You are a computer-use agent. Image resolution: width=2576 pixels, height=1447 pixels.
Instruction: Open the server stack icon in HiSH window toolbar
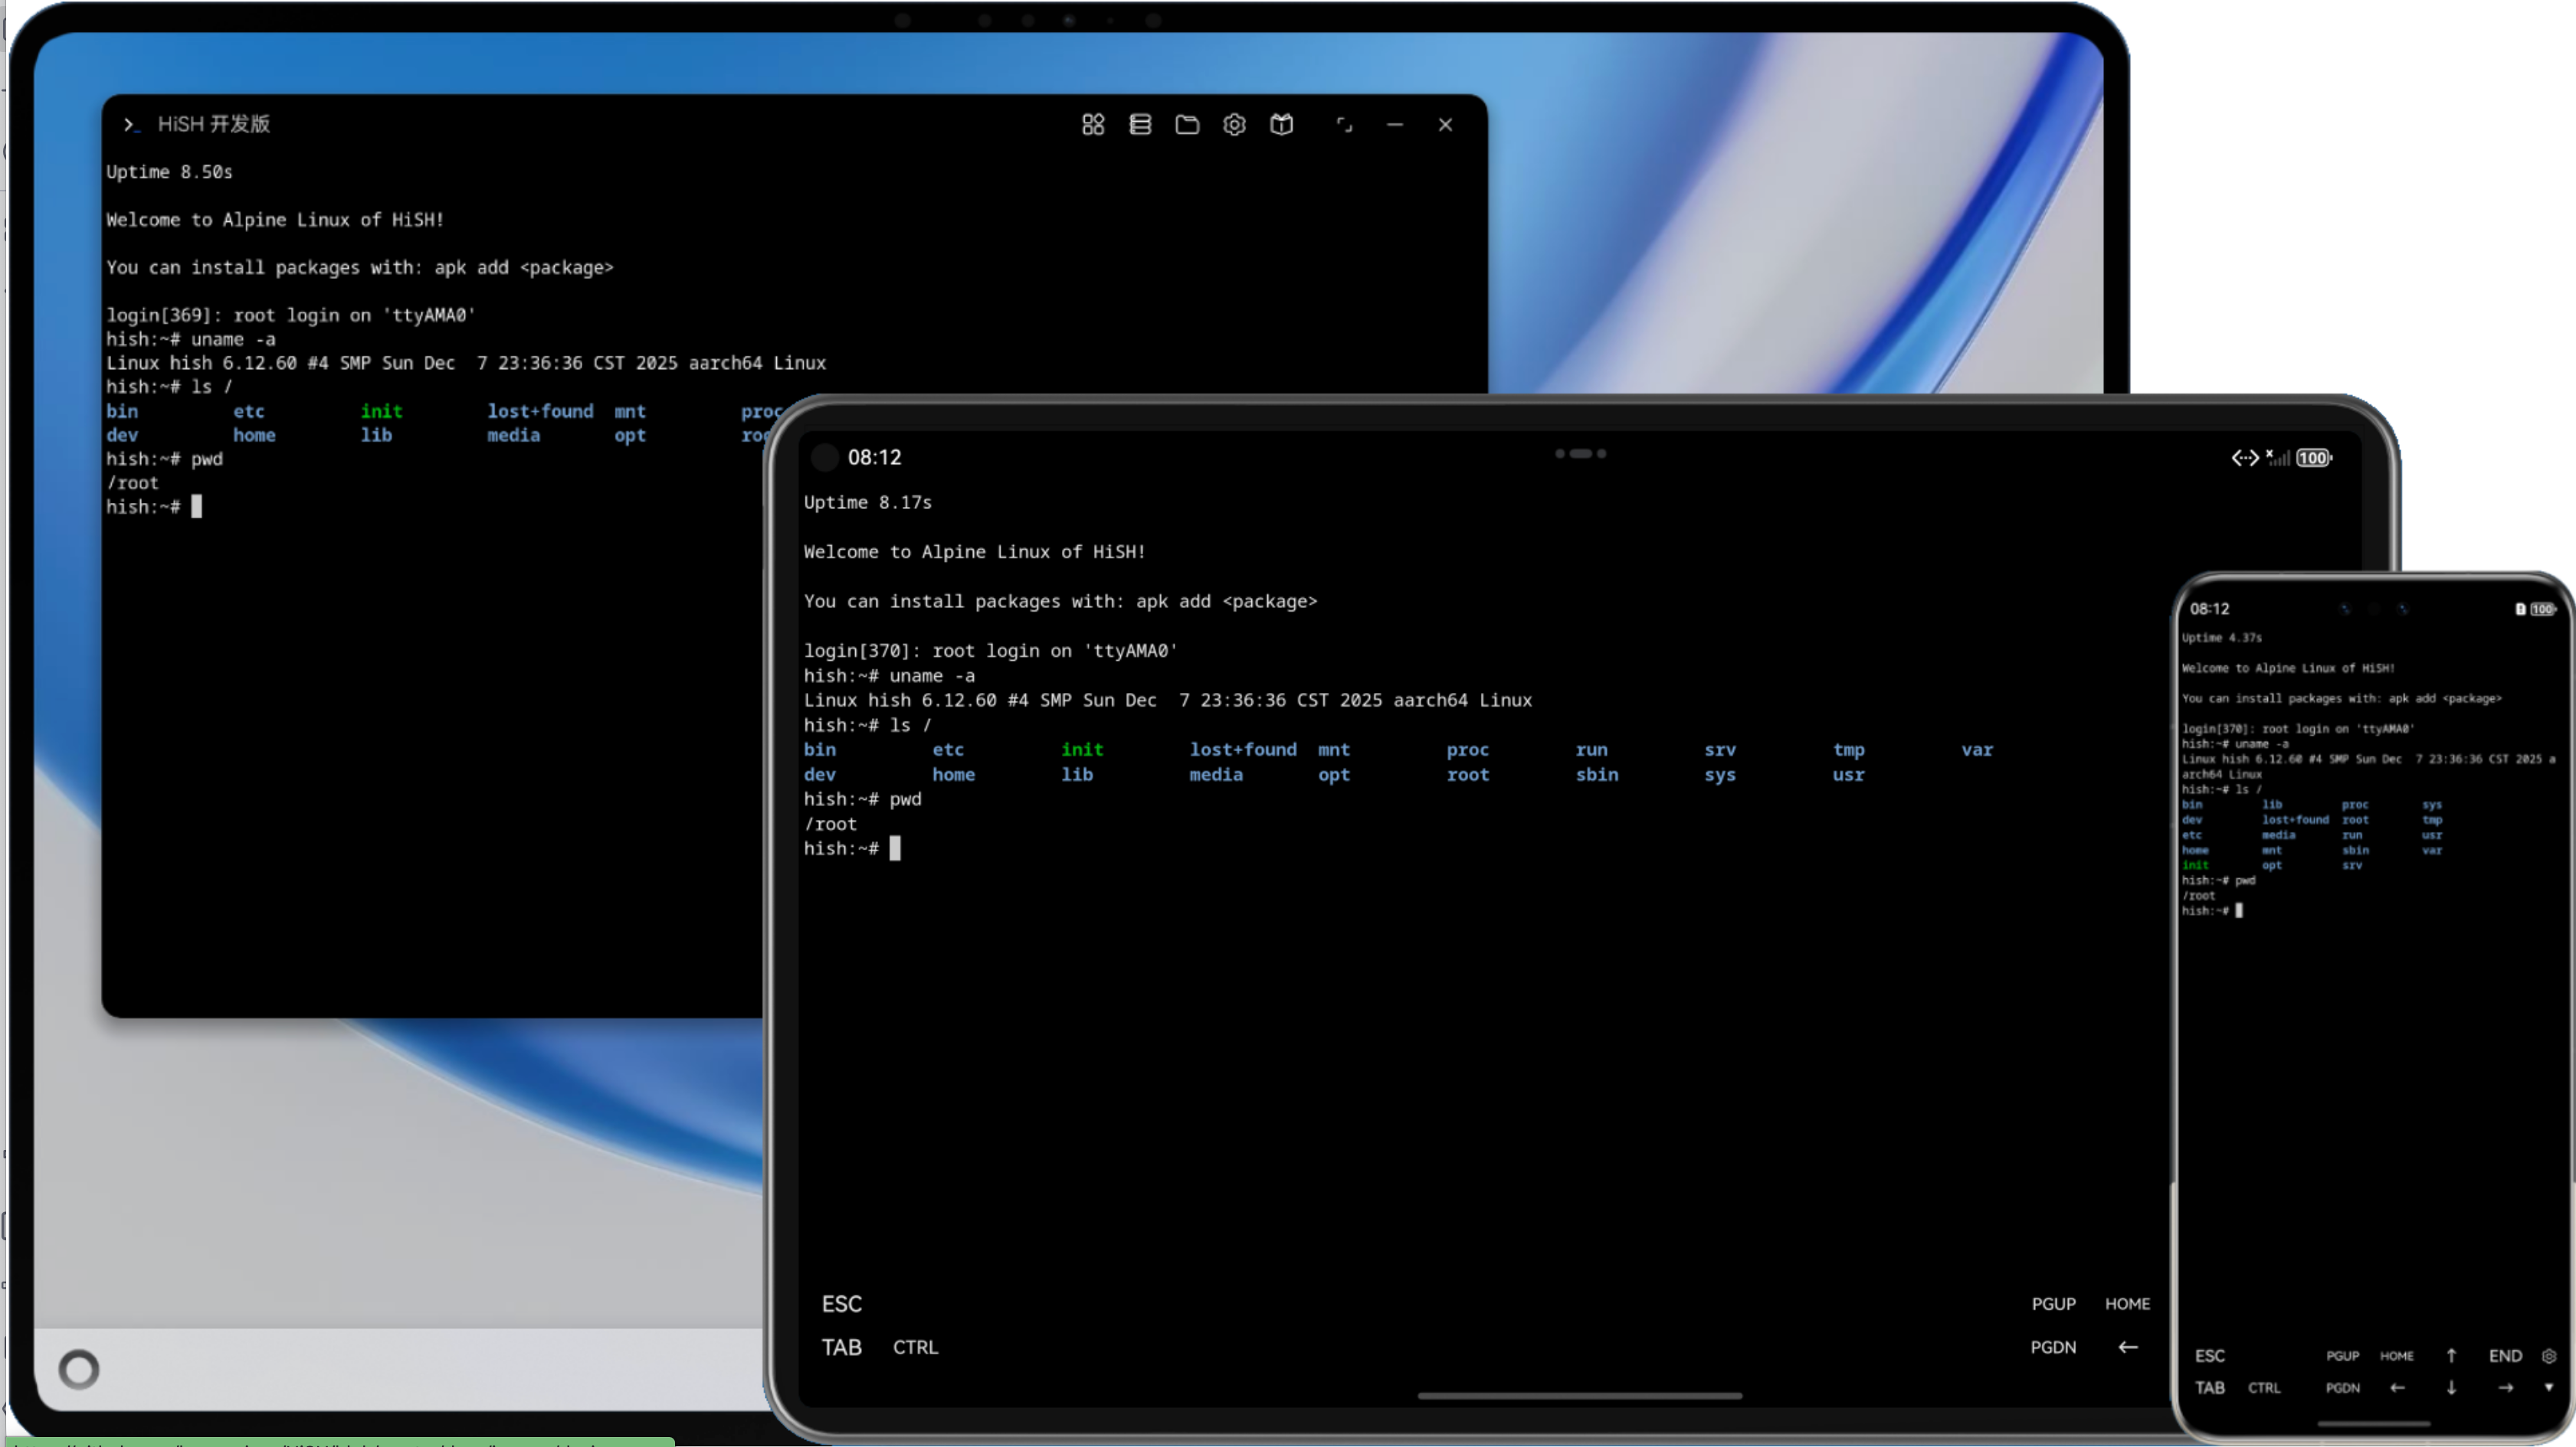coord(1140,125)
